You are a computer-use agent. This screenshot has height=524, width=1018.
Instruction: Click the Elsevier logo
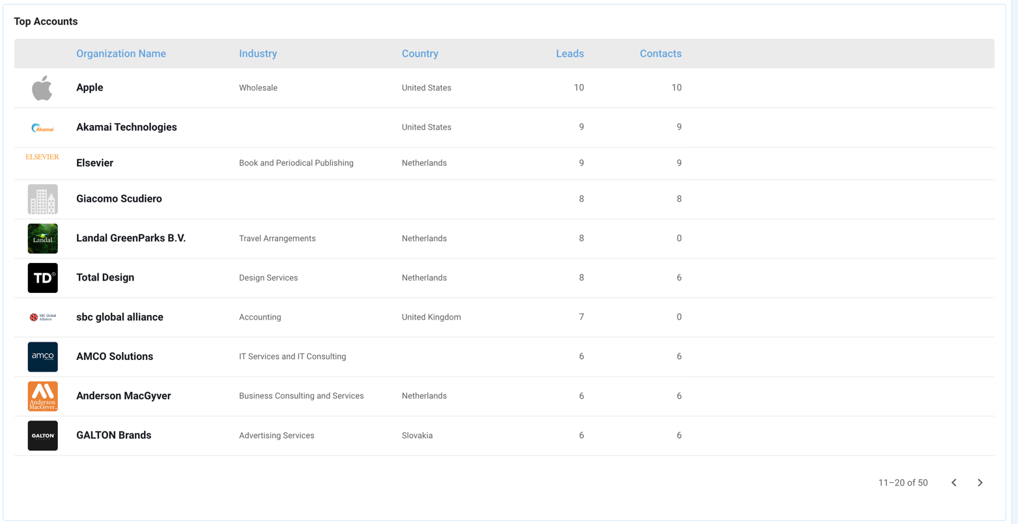click(42, 157)
